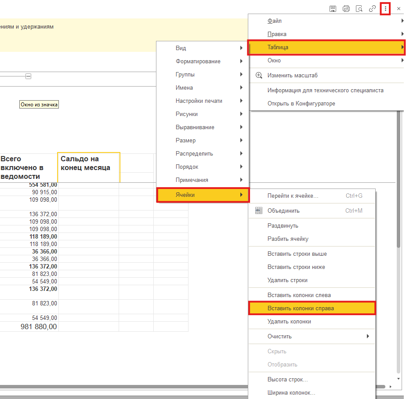This screenshot has height=399, width=406.
Task: Click the scroll-right arrow of horizontal scrollbar
Action: click(391, 387)
